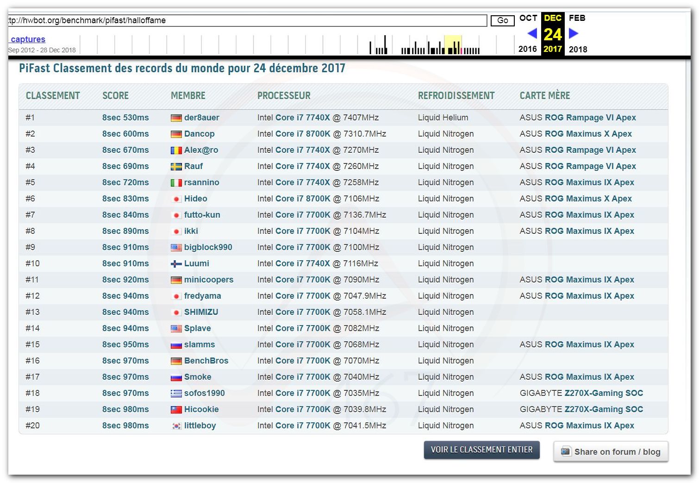
Task: Click the Japanese flag beside Hideo
Action: tap(176, 199)
